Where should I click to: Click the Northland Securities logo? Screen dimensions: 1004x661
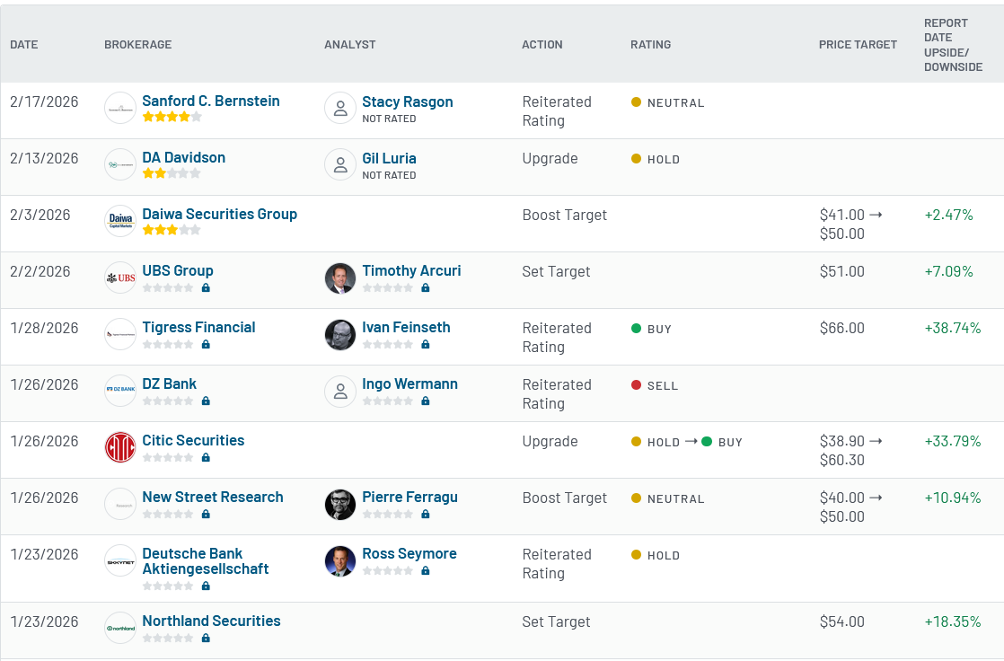[120, 628]
